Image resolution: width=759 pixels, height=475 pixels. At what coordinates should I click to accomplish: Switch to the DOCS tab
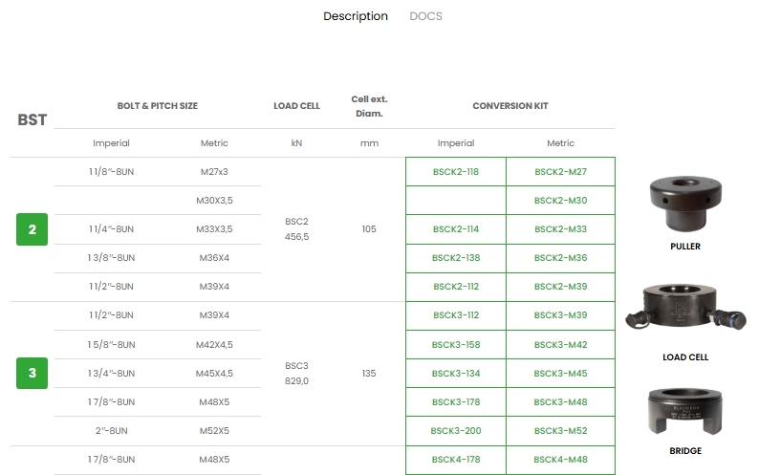[x=425, y=16]
